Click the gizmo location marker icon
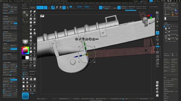Screen dimensions: 181x101 pyautogui.click(x=83, y=39)
